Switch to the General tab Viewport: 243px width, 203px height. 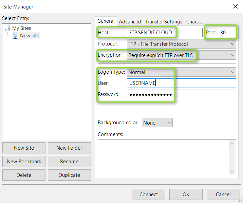coord(106,21)
